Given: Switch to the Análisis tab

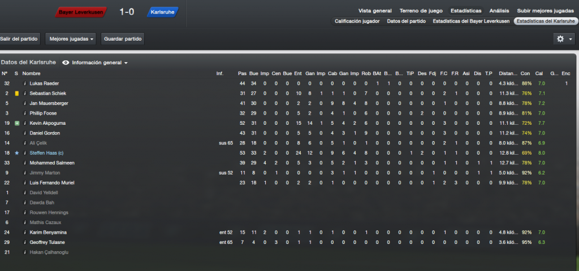Looking at the screenshot, I should point(499,11).
